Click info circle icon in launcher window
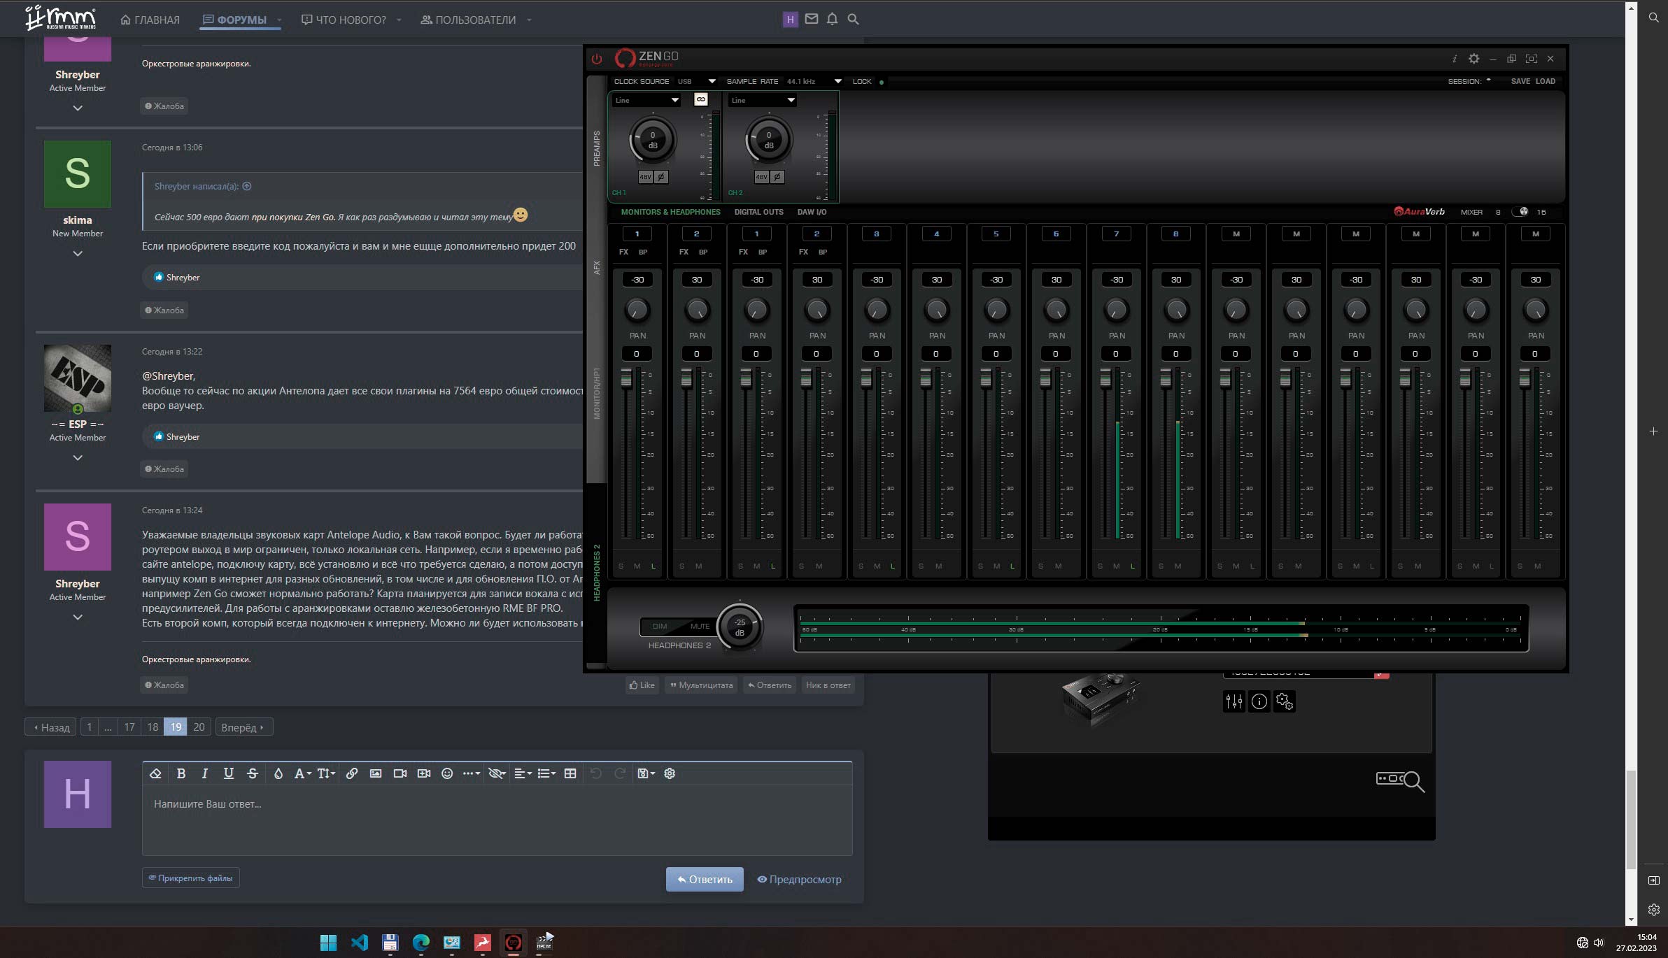 click(x=1259, y=701)
